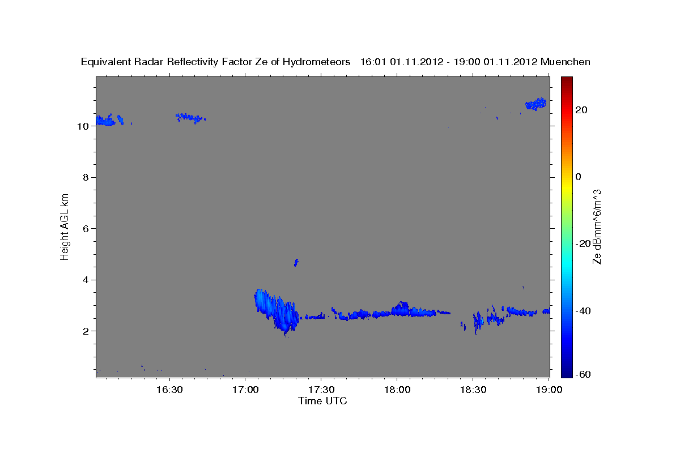Click the cloud echo at 10 km near 16:35

coord(190,118)
